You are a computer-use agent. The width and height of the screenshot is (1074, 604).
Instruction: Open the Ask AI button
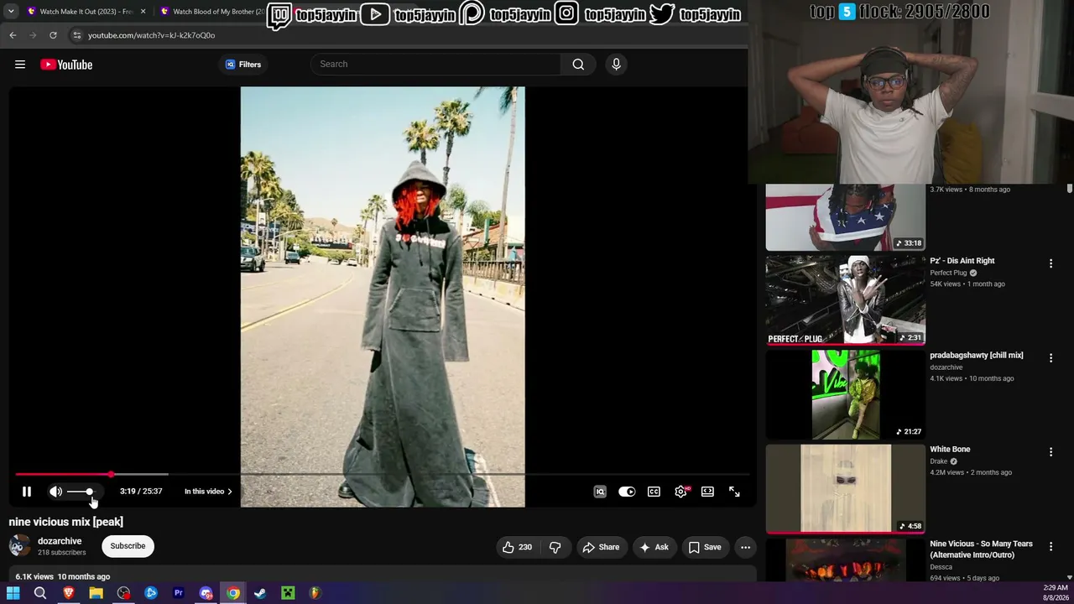point(654,548)
